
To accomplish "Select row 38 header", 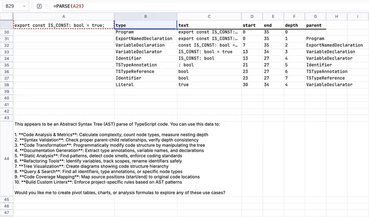I will tap(7, 84).
